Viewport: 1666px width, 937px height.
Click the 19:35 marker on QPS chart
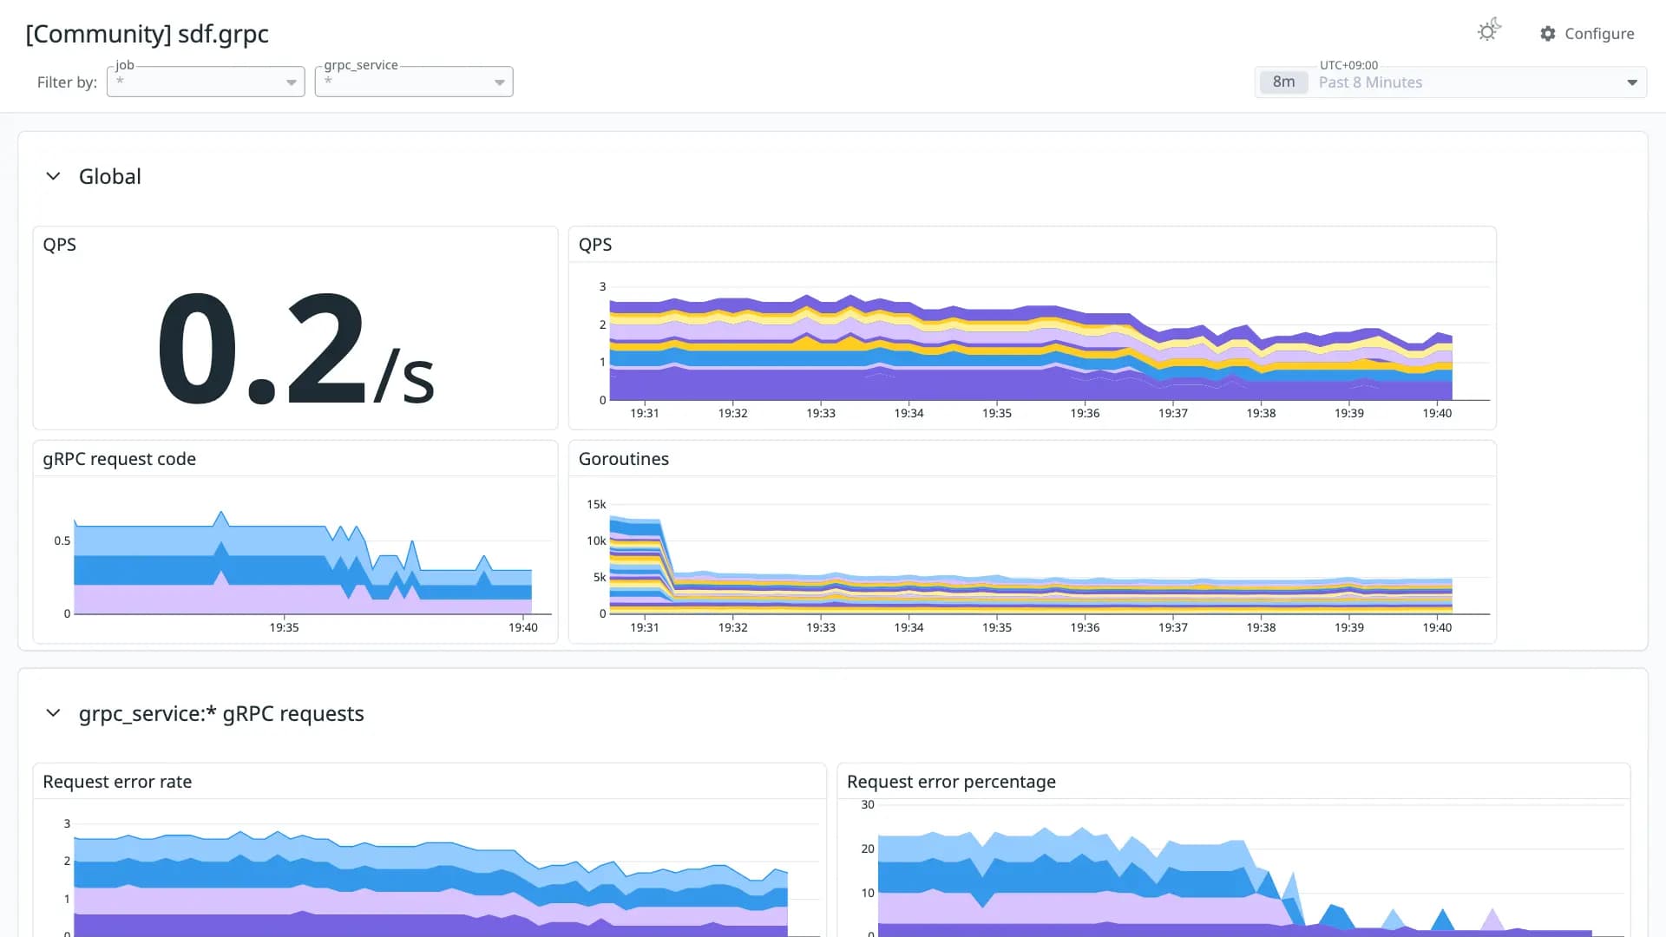997,413
